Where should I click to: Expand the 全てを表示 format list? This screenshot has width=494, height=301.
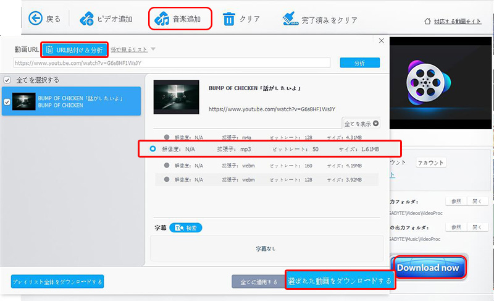point(361,124)
